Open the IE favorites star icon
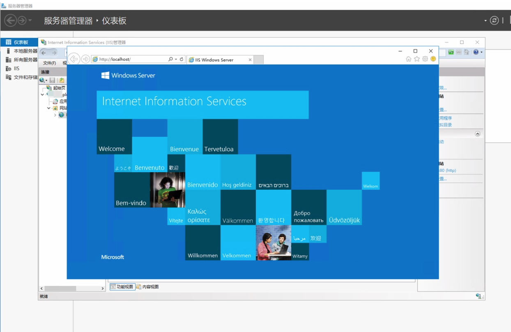The height and width of the screenshot is (332, 511). click(x=417, y=59)
